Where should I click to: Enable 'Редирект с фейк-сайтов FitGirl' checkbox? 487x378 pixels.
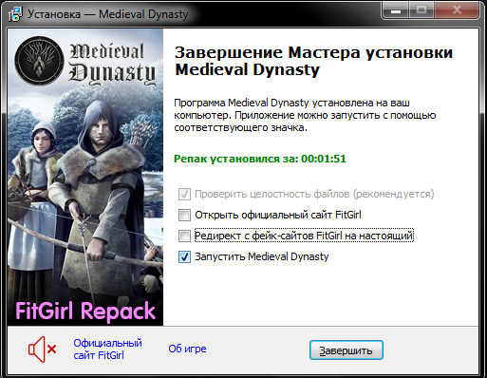[x=184, y=236]
